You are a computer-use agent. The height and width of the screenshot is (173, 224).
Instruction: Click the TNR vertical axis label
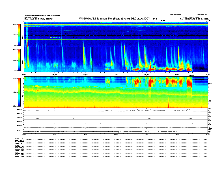coord(22,96)
